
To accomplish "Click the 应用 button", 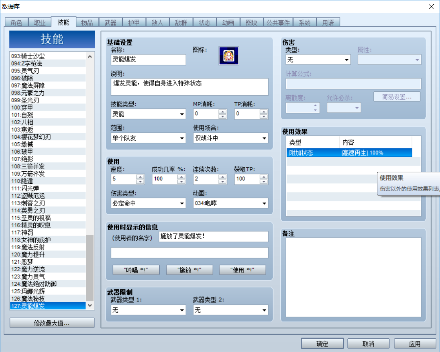I will 415,344.
